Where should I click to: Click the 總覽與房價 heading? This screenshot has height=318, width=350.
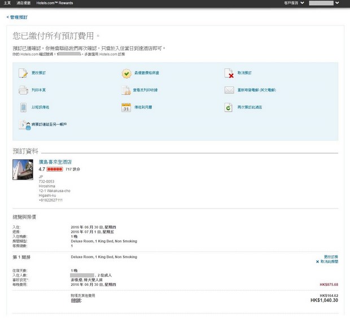coord(24,217)
